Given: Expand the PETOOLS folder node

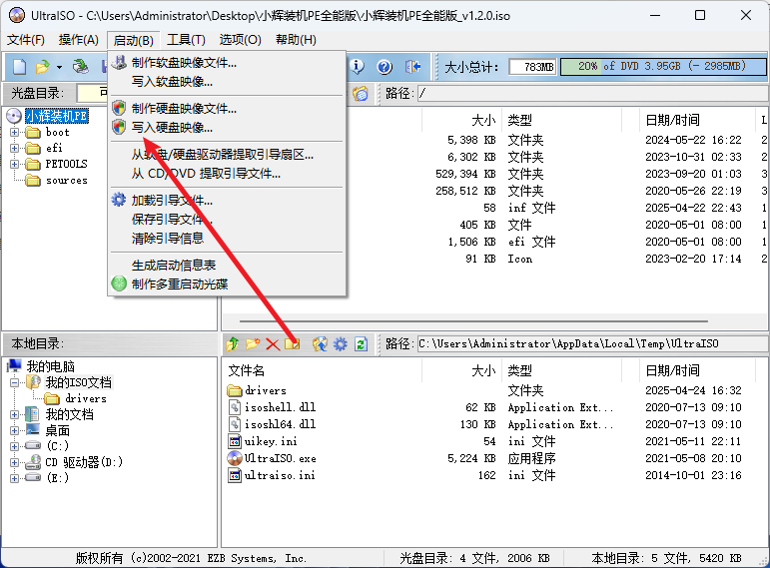Looking at the screenshot, I should pyautogui.click(x=14, y=164).
